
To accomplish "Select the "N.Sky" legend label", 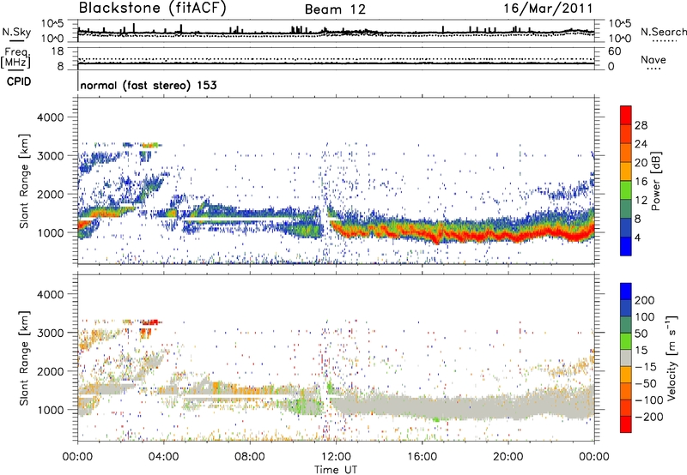I will (x=16, y=33).
